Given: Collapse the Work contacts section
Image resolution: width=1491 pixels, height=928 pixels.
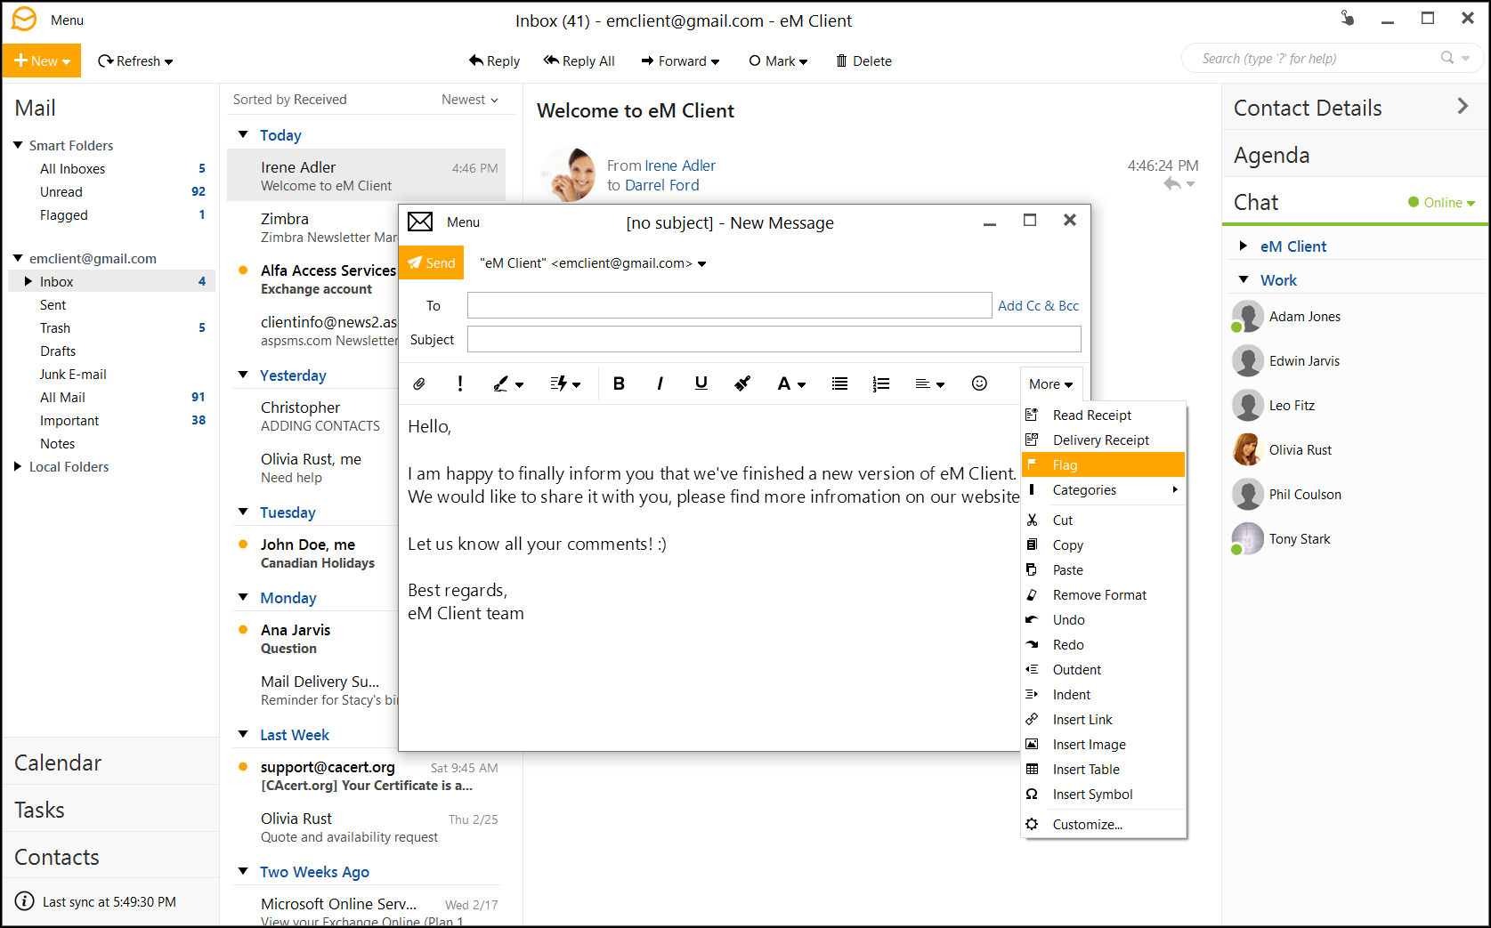Looking at the screenshot, I should (1244, 279).
